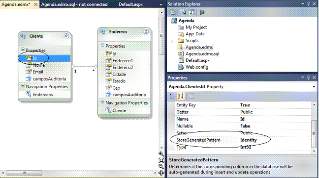Toggle auto-hide pin on Properties panel
This screenshot has height=178, width=319.
[x=309, y=77]
